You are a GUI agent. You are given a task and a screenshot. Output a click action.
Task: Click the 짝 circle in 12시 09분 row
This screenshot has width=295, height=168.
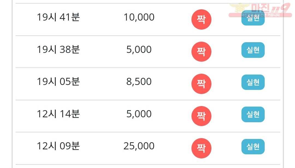(x=201, y=148)
